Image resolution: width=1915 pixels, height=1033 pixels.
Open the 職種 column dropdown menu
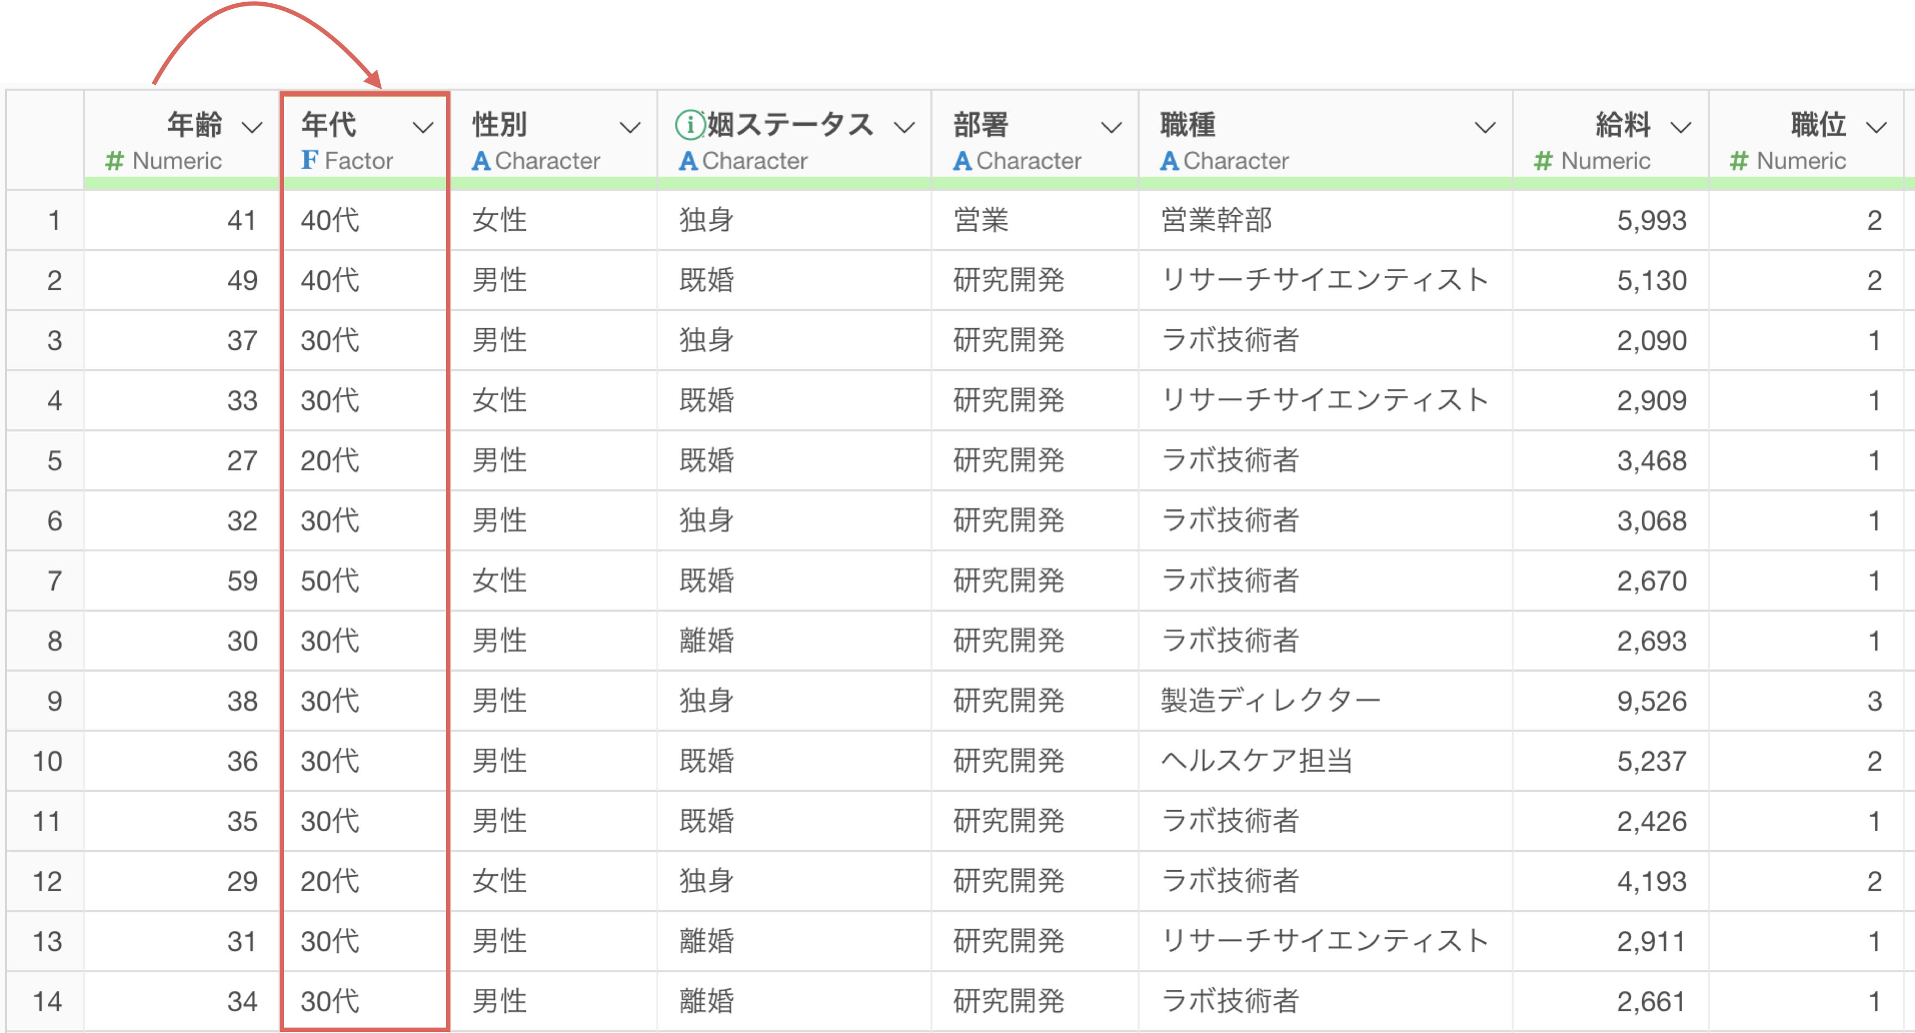pos(1485,127)
